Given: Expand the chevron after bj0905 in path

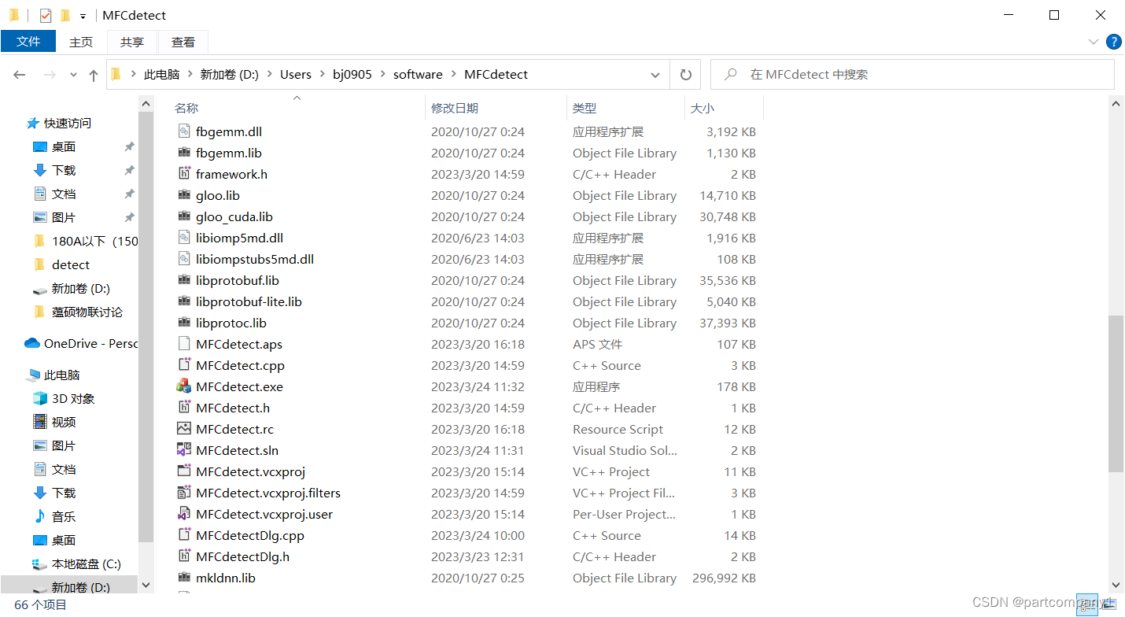Looking at the screenshot, I should pyautogui.click(x=382, y=75).
